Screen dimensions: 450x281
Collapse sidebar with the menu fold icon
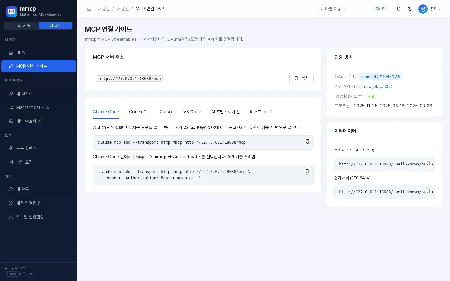click(x=89, y=9)
